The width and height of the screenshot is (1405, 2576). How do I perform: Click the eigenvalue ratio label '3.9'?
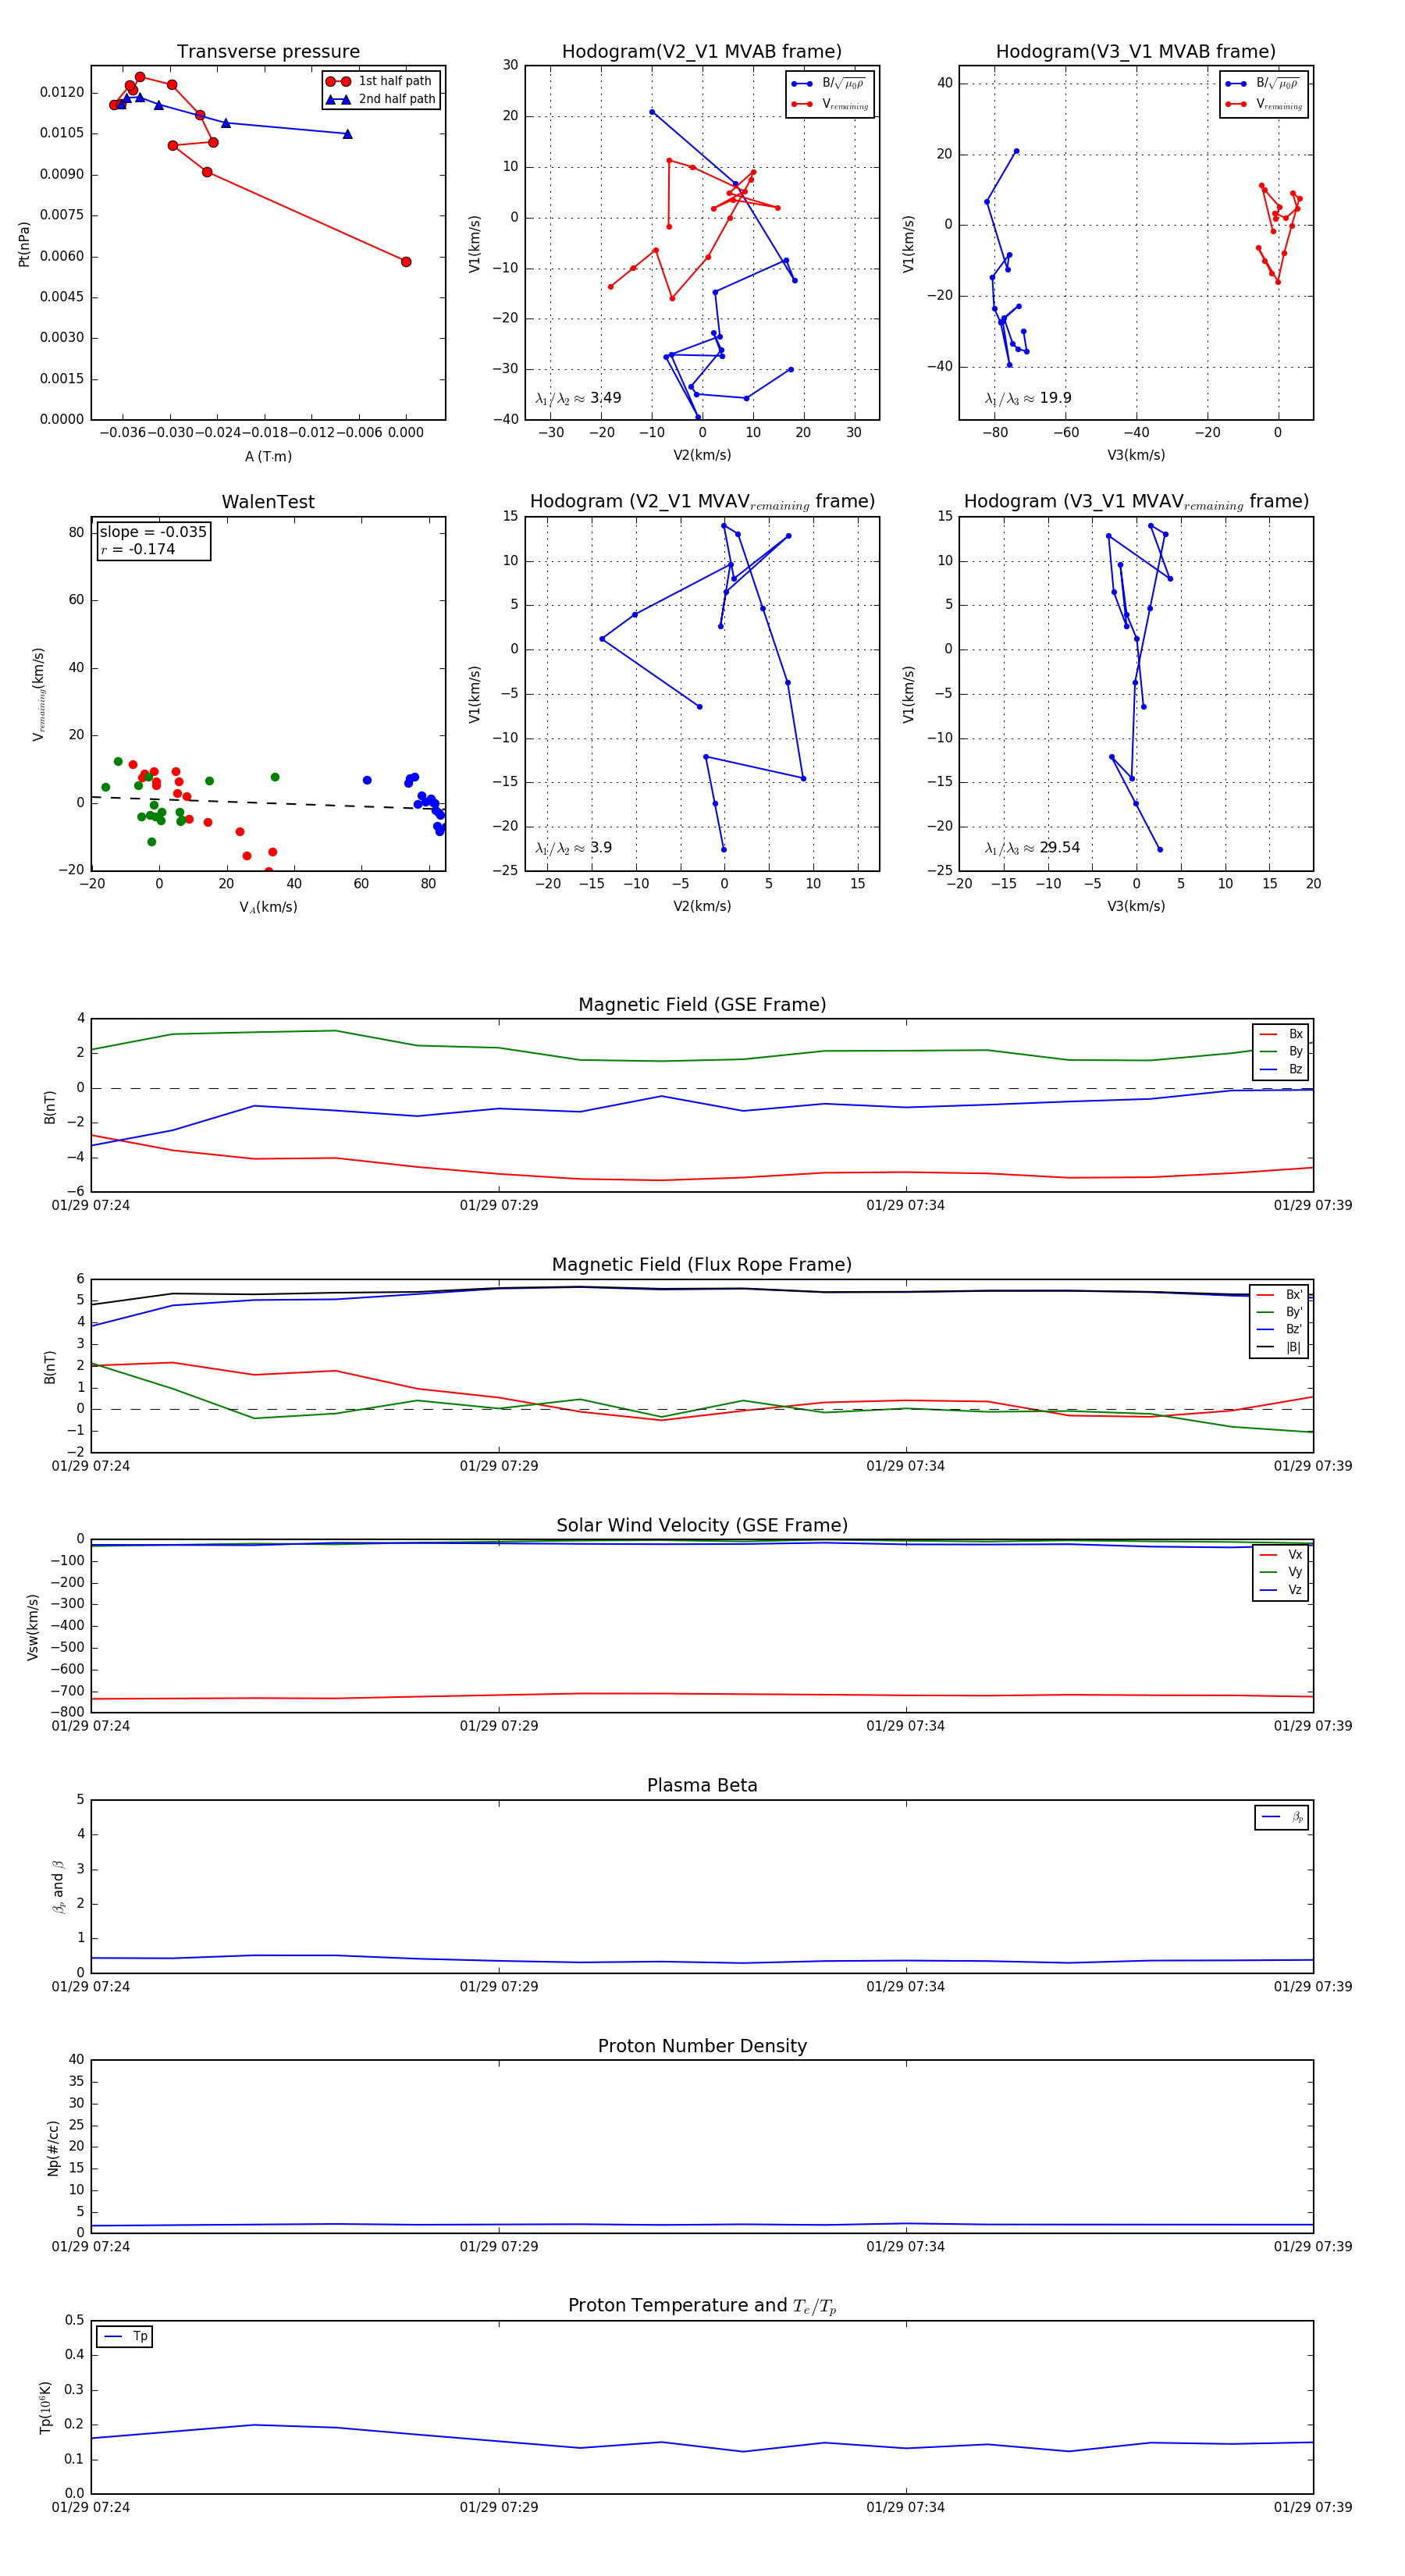pyautogui.click(x=601, y=848)
